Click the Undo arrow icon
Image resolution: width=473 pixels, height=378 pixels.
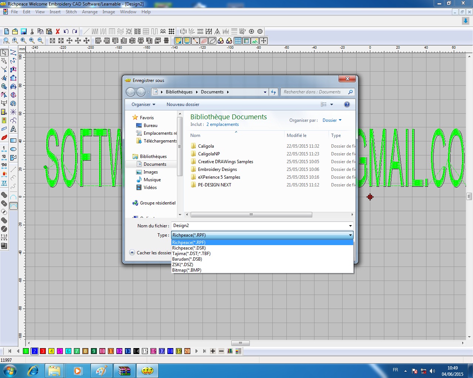66,31
